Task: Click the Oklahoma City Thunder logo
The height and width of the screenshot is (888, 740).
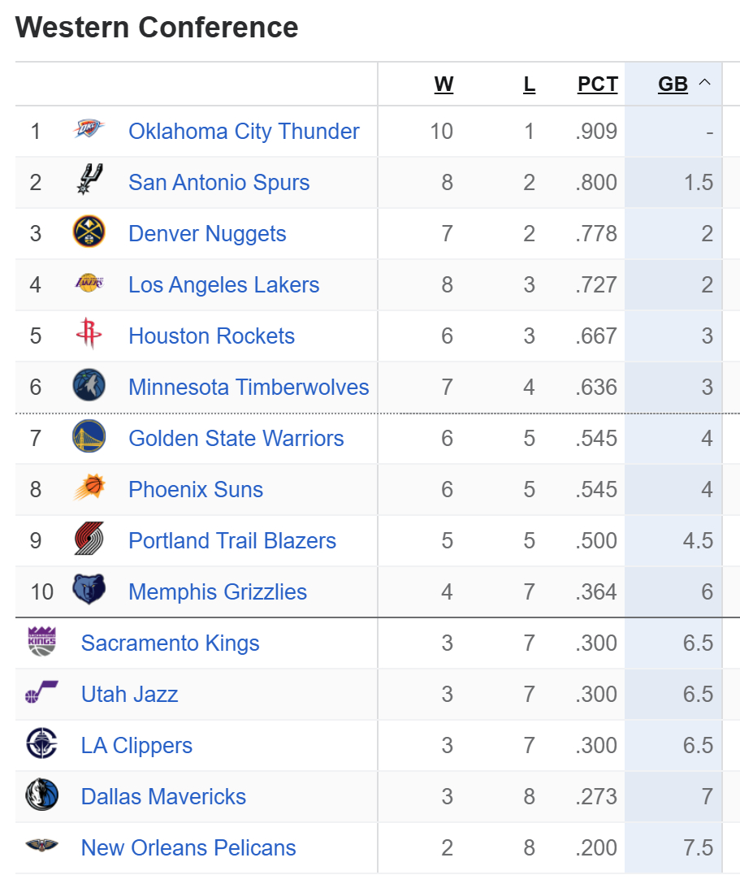Action: tap(89, 131)
